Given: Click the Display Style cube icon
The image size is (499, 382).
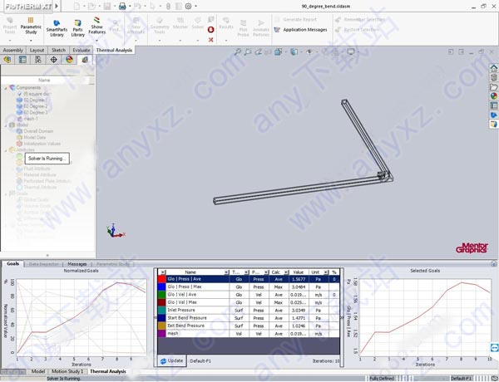Looking at the screenshot, I should tap(294, 51).
